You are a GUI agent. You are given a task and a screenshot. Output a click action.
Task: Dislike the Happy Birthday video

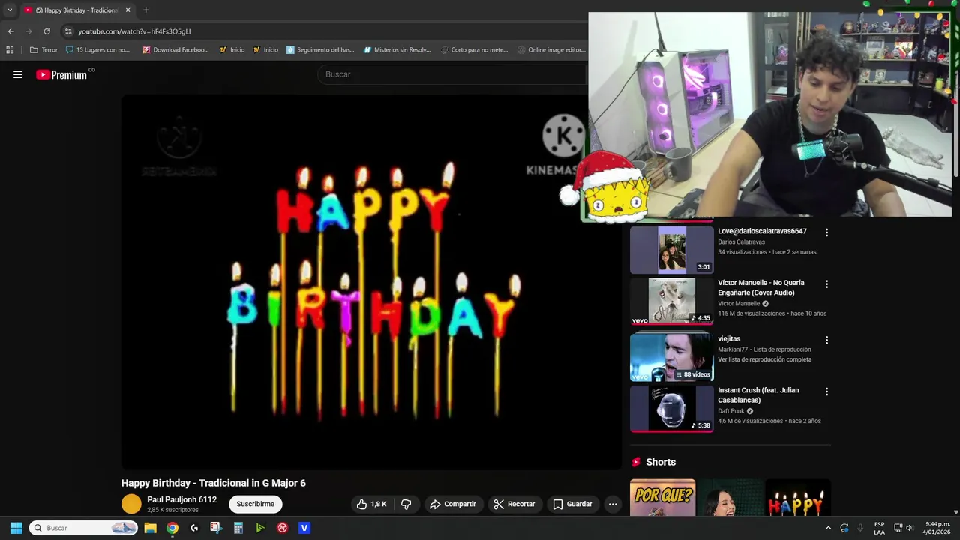pyautogui.click(x=406, y=504)
